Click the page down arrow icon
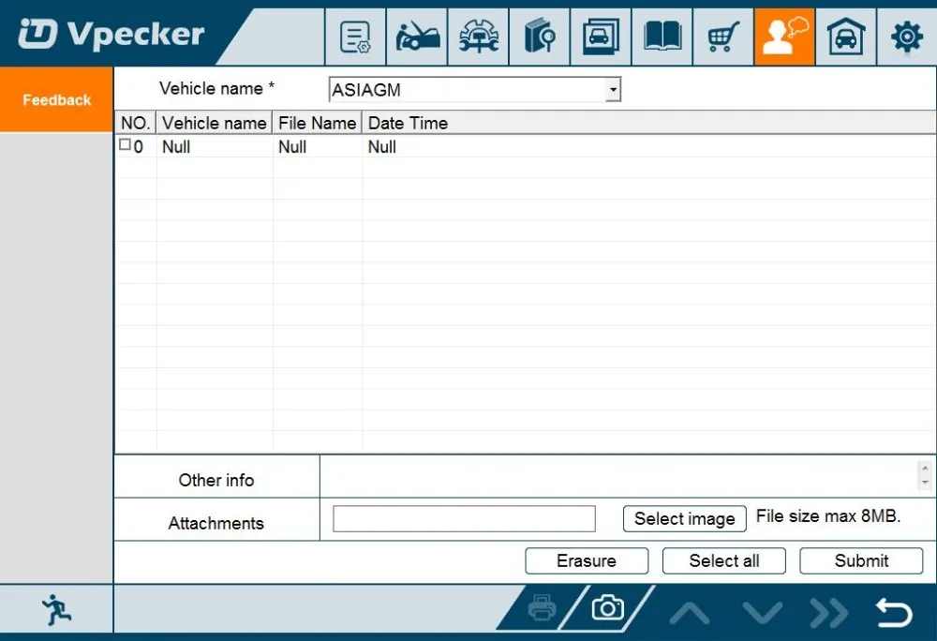937x641 pixels. pos(762,612)
